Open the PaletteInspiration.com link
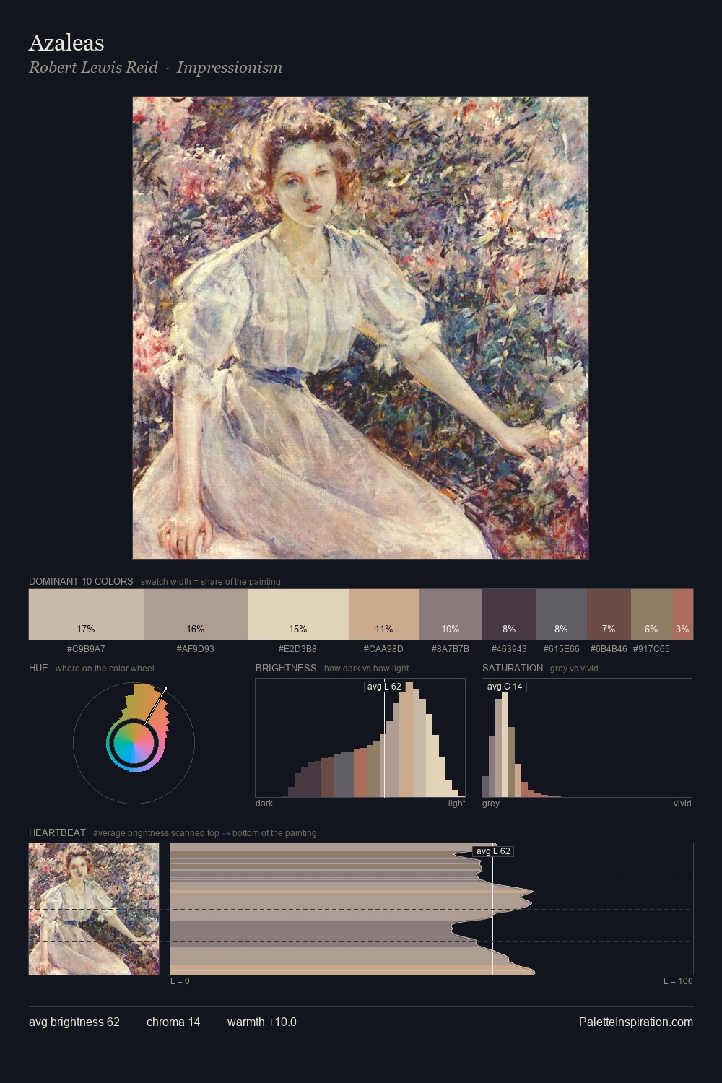Viewport: 722px width, 1083px height. coord(636,1022)
